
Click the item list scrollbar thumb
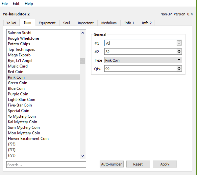coord(83,61)
